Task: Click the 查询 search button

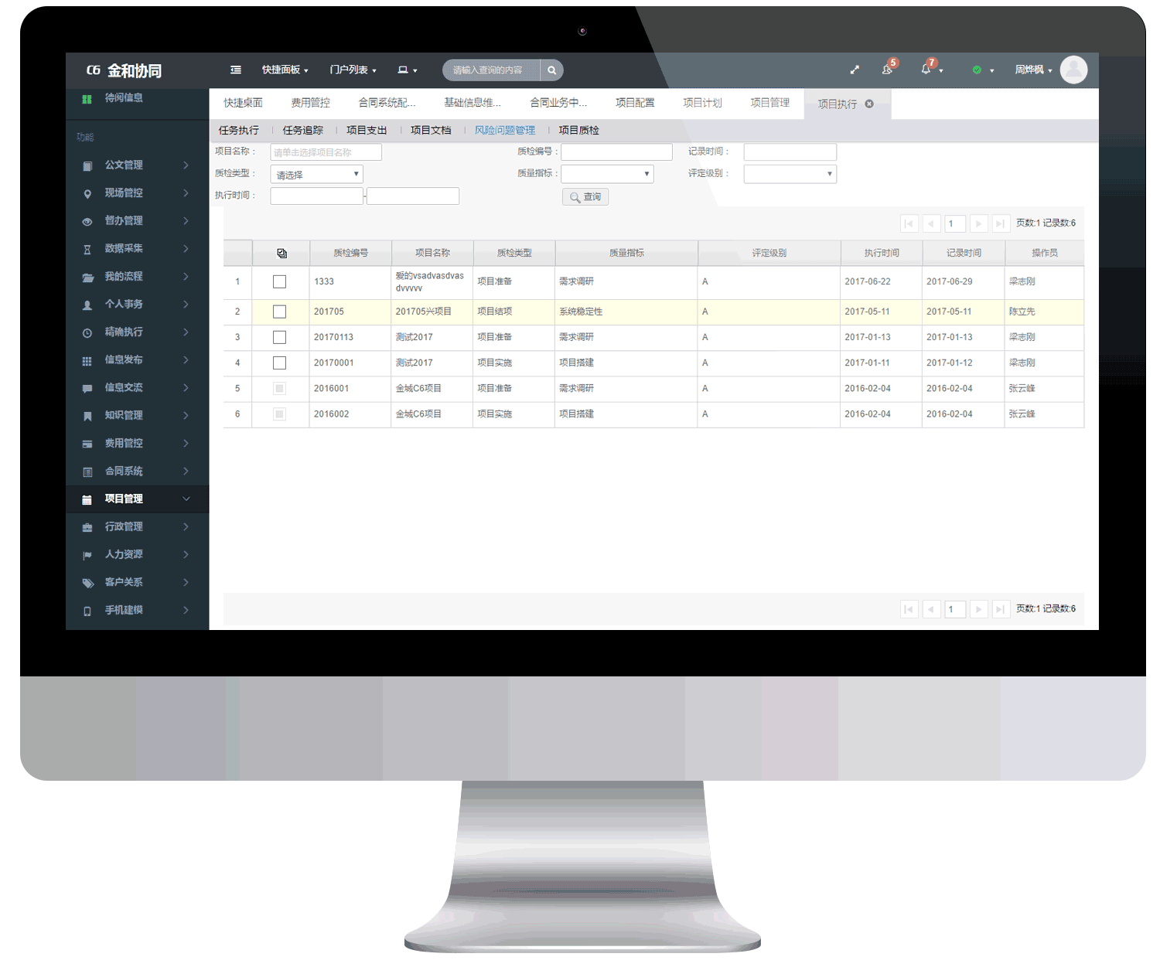Action: [x=585, y=197]
